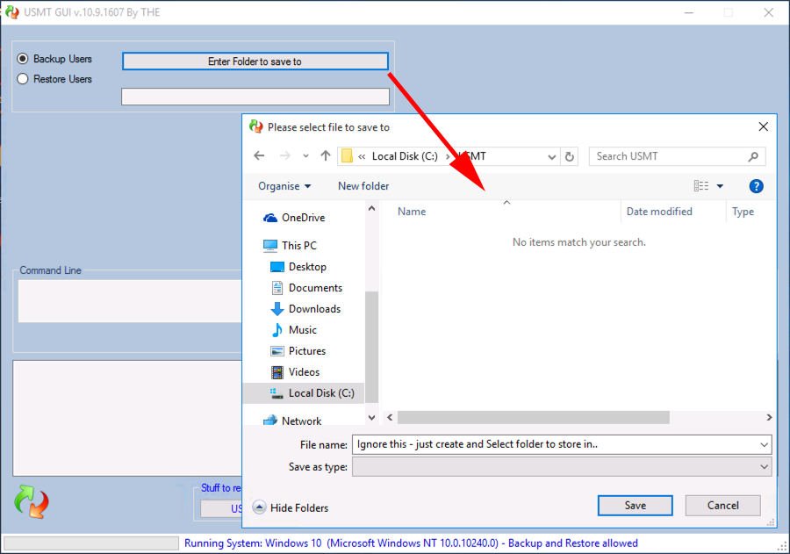Click the Save button
Viewport: 790px width, 554px height.
click(x=635, y=506)
